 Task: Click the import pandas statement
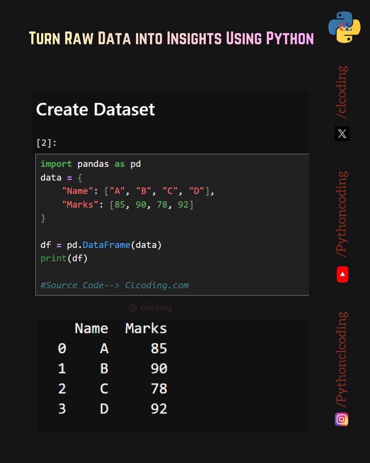pos(91,164)
